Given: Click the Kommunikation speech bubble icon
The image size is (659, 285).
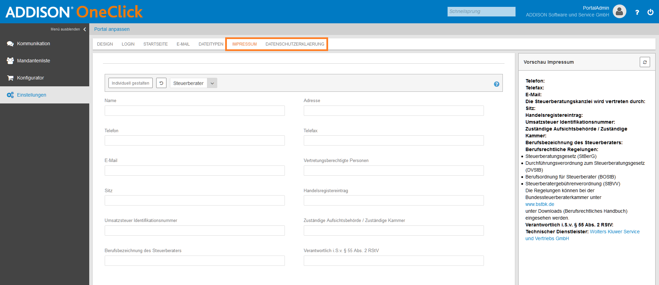Looking at the screenshot, I should [10, 44].
